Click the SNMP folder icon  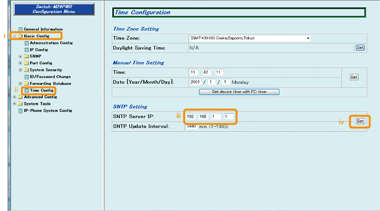[26, 56]
